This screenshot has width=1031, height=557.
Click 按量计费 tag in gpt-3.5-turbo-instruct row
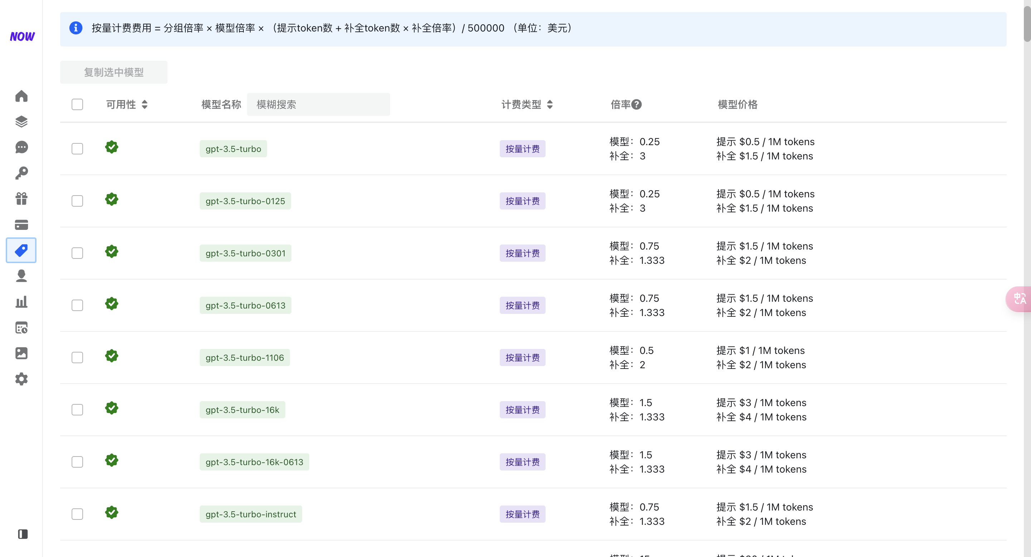point(522,514)
